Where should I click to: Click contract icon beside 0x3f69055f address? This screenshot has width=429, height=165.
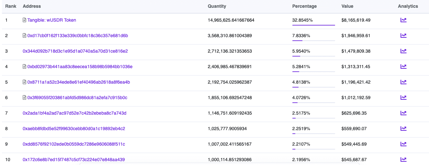24,98
